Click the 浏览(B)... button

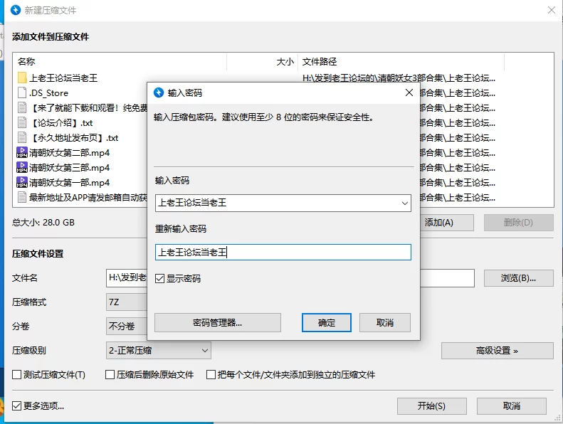[x=518, y=278]
